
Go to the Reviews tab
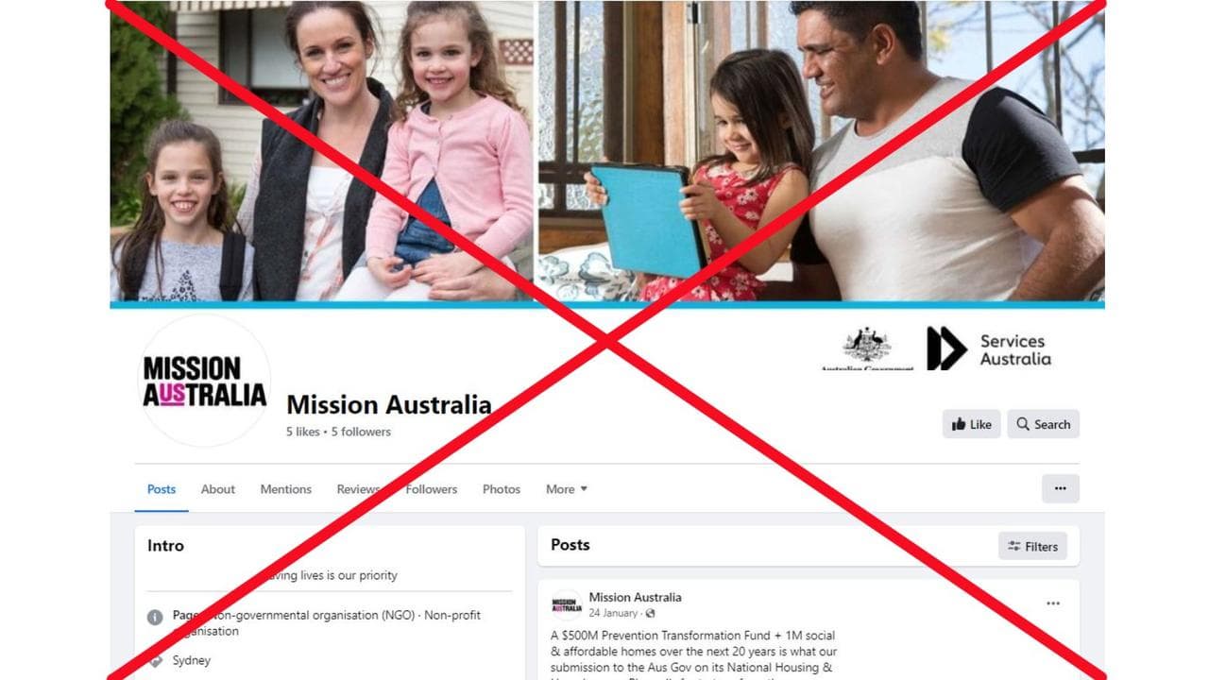click(359, 489)
